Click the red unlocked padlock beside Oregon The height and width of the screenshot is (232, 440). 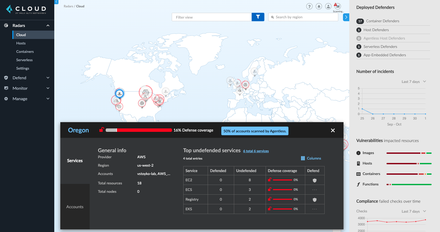(x=102, y=129)
